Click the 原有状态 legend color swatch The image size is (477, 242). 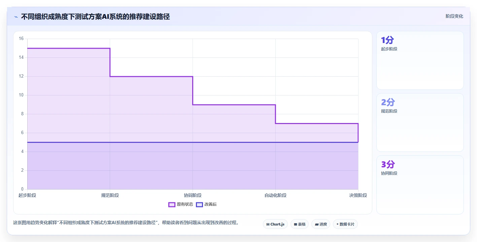172,204
